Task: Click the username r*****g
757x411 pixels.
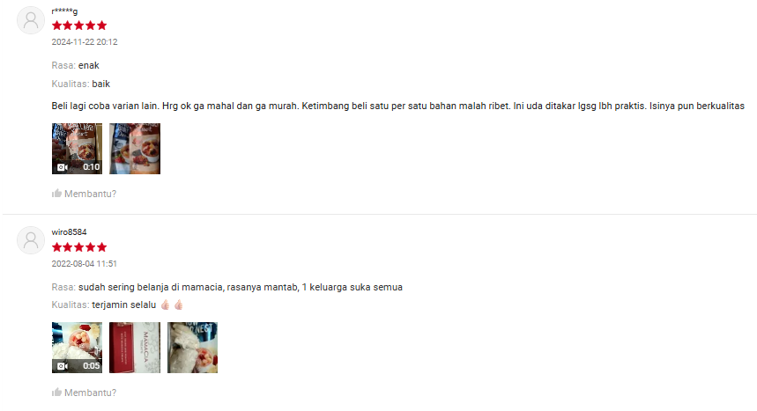Action: [x=64, y=11]
